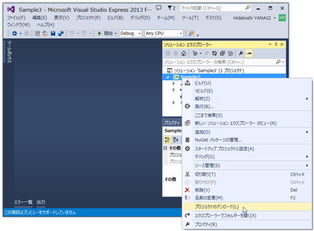Collapse the その他 property category

[165, 148]
